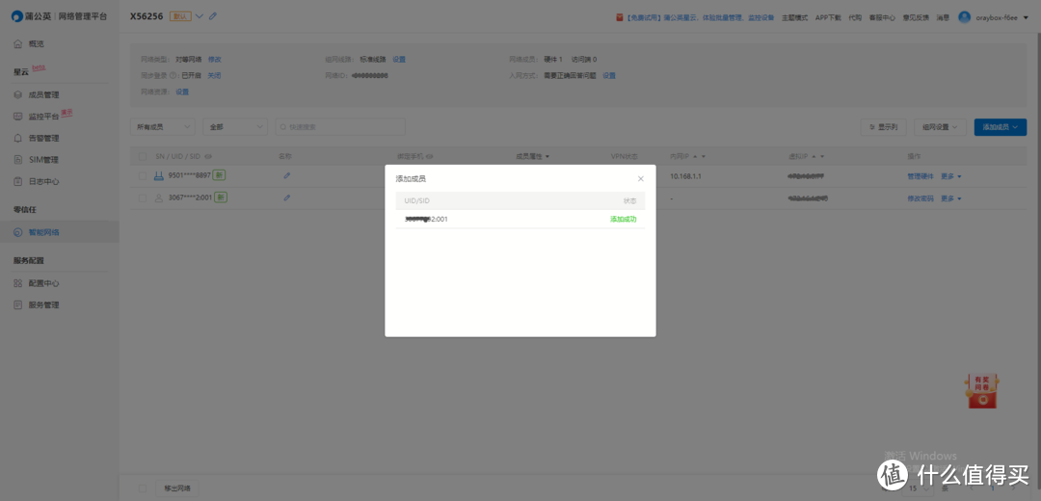This screenshot has width=1041, height=501.
Task: Open the 概览 home icon in sidebar
Action: click(x=18, y=43)
